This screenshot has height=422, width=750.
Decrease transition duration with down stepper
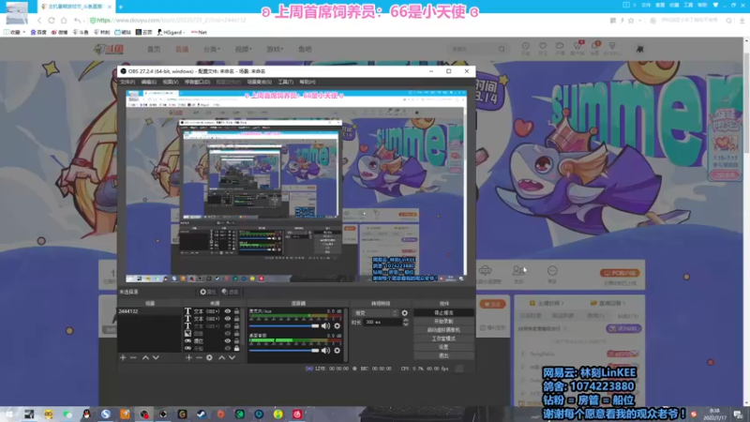pyautogui.click(x=406, y=324)
